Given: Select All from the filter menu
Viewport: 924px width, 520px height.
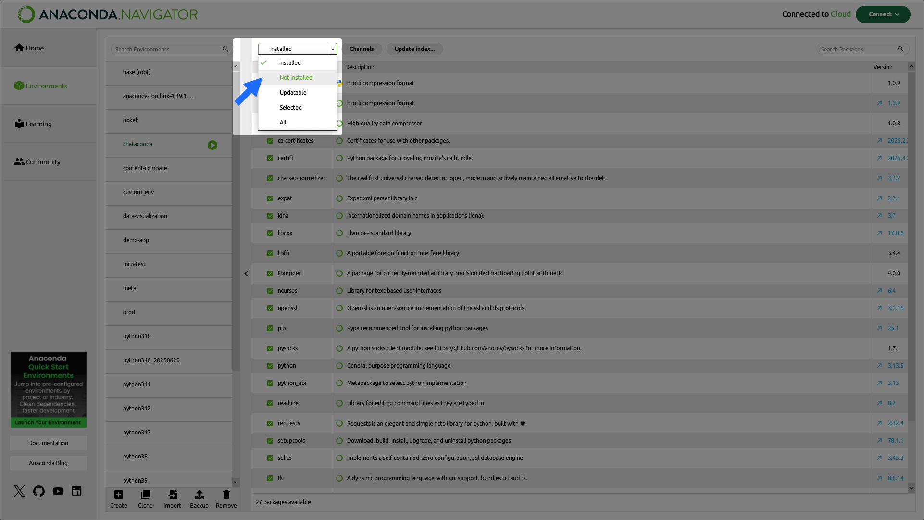Looking at the screenshot, I should [x=283, y=122].
